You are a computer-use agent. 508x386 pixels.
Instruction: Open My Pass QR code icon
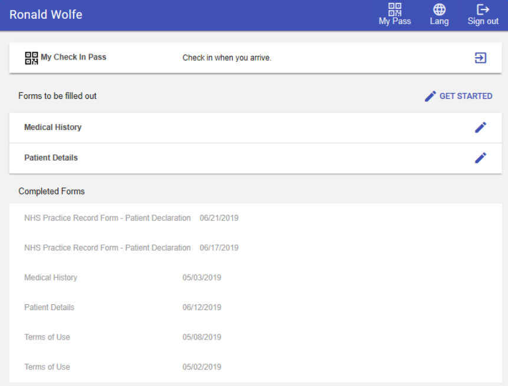pyautogui.click(x=394, y=9)
